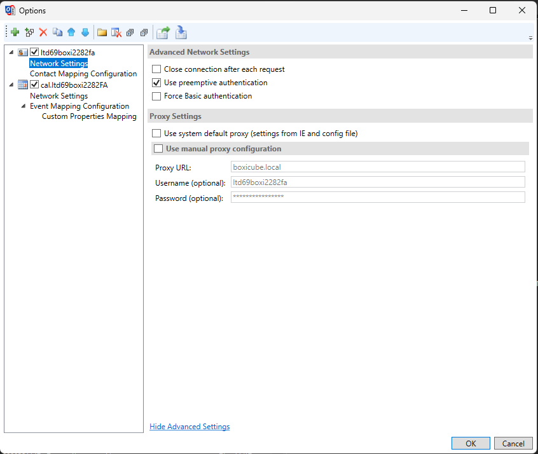The width and height of the screenshot is (538, 454).
Task: Enable Force Basic authentication
Action: click(156, 96)
